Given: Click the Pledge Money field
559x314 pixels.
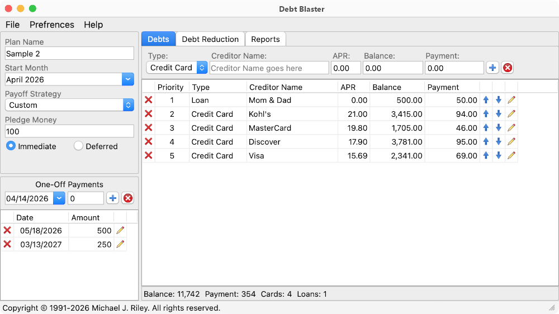Looking at the screenshot, I should [x=69, y=131].
